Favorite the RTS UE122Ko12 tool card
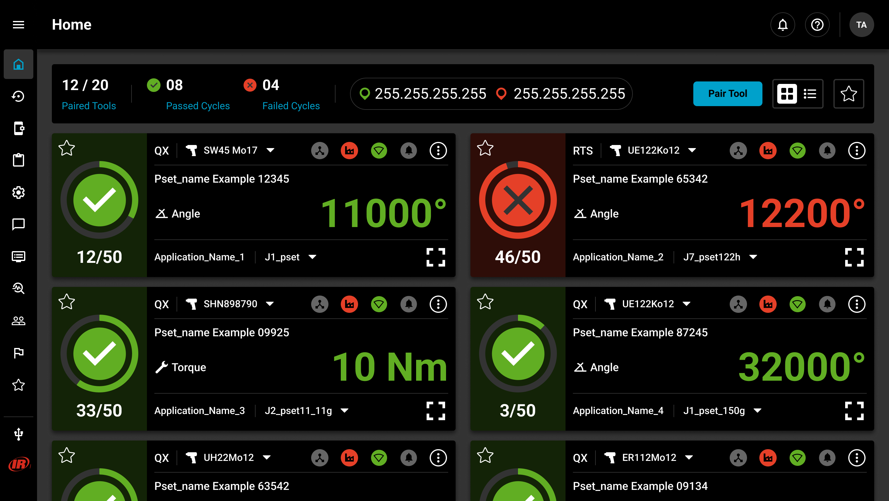The width and height of the screenshot is (889, 501). pos(485,148)
